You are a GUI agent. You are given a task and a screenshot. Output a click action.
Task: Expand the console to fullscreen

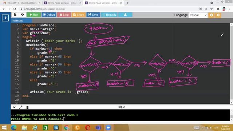[x=21, y=107]
